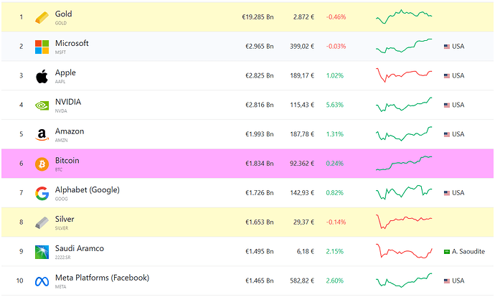Click the Saudi Aramco logo icon

(42, 253)
